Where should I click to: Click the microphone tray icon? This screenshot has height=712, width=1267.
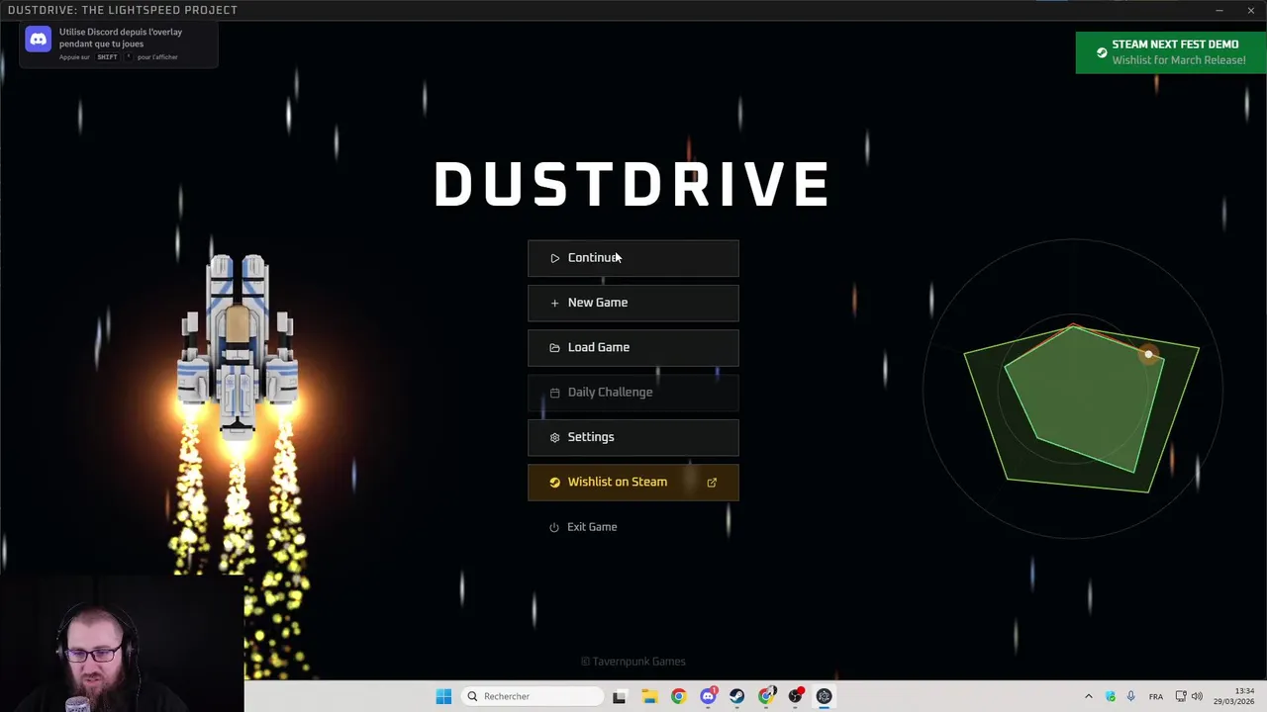click(1130, 696)
